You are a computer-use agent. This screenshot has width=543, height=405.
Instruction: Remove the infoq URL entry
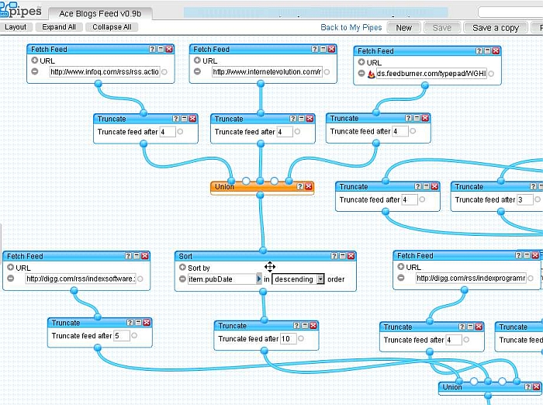tap(35, 71)
